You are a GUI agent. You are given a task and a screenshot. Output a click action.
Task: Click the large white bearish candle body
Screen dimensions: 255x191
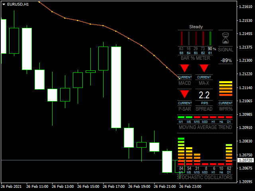(116, 87)
